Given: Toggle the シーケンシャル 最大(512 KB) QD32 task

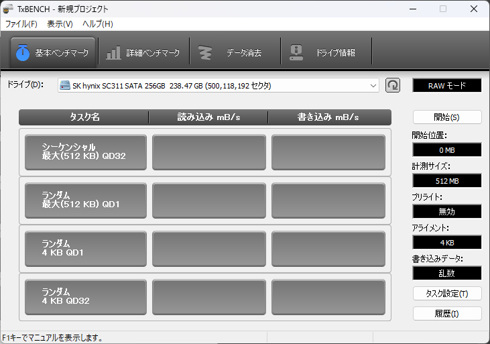Looking at the screenshot, I should tap(85, 152).
